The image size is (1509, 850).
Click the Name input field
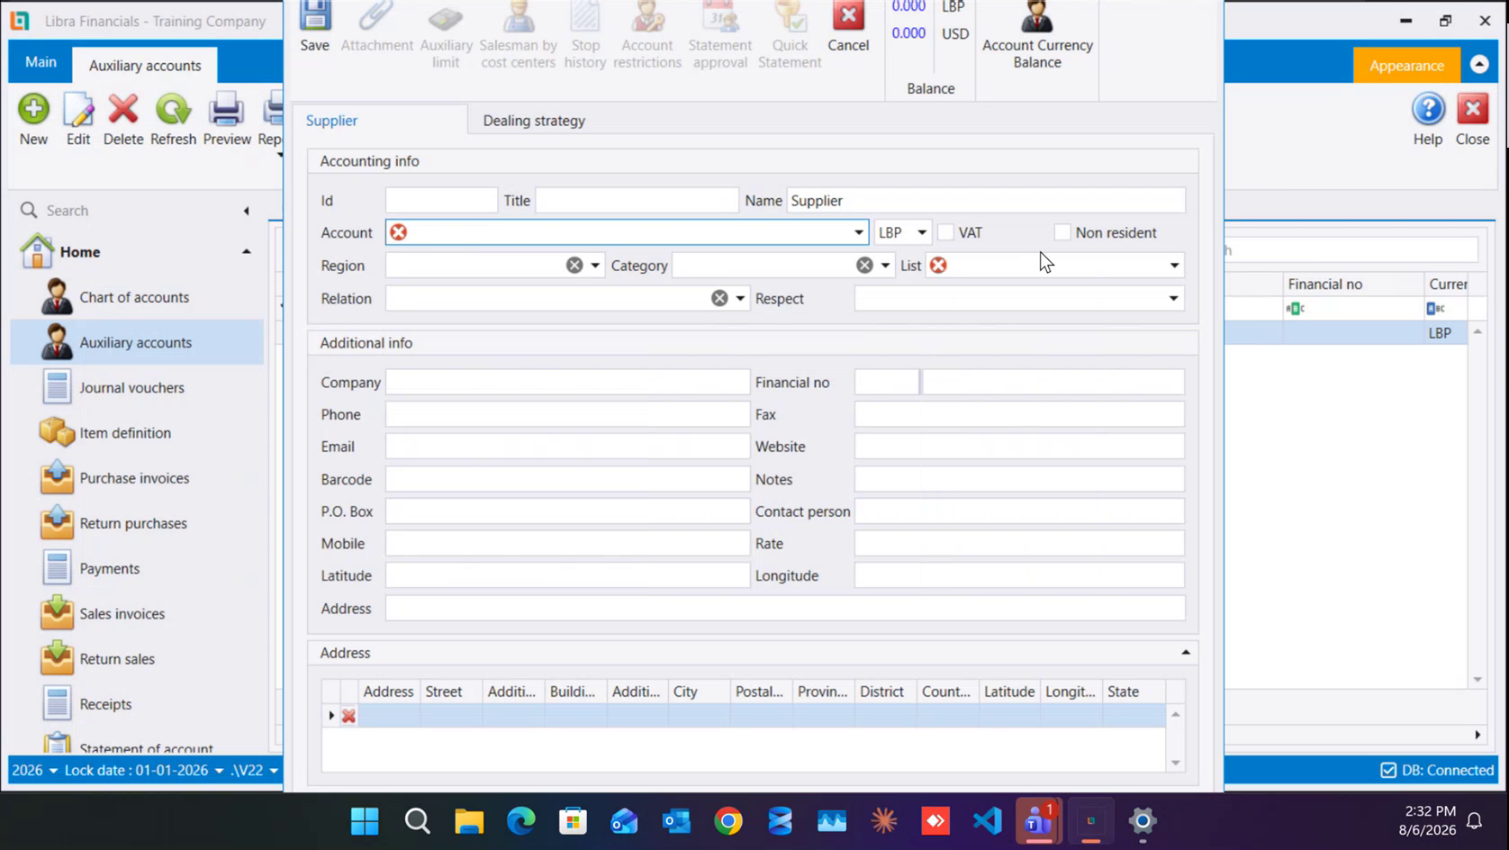986,201
